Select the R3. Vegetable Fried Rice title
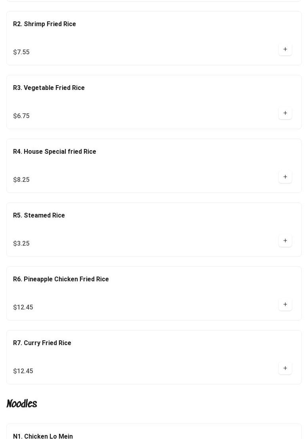 [49, 88]
